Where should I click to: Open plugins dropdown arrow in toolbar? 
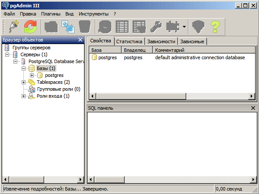[x=184, y=26]
